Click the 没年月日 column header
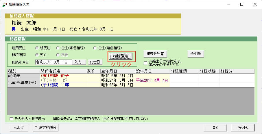Image resolution: width=262 pixels, height=134 pixels. pyautogui.click(x=152, y=71)
